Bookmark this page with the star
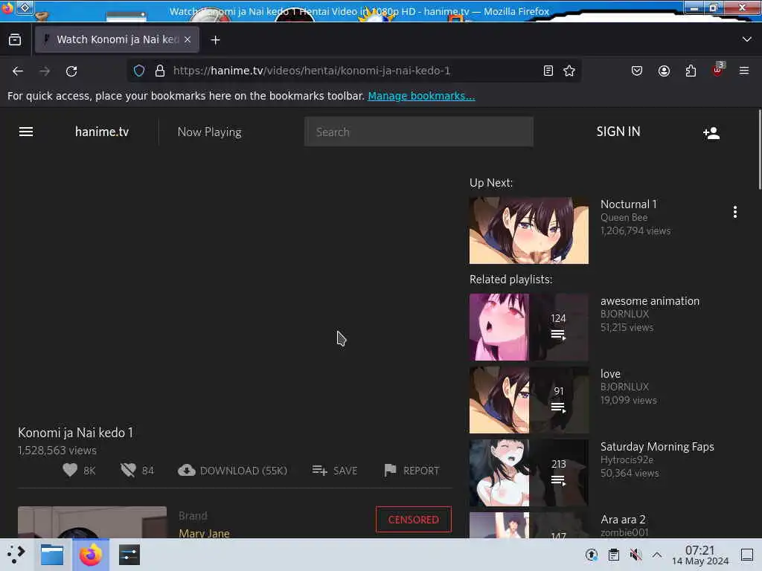The image size is (762, 571). (569, 71)
